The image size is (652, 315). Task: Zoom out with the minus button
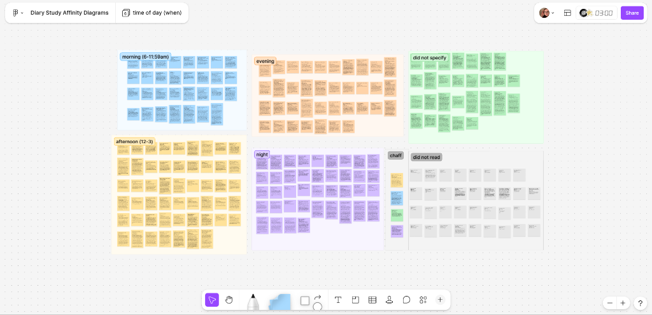pyautogui.click(x=610, y=303)
